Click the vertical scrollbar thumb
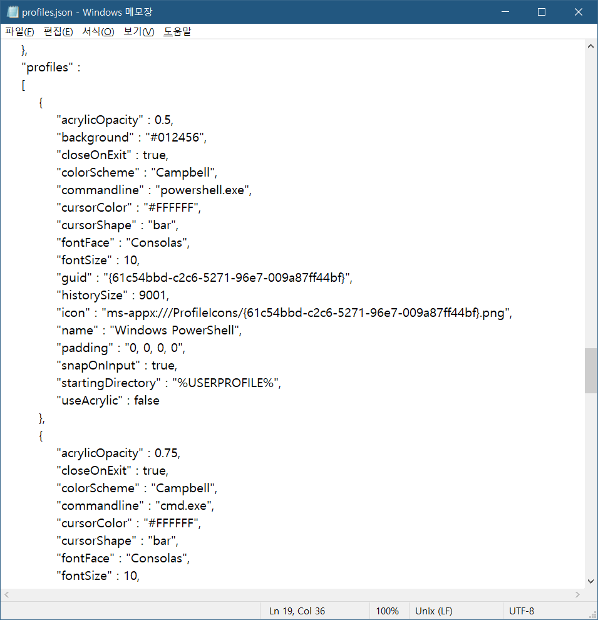Screen dimensions: 598x620 pyautogui.click(x=590, y=370)
